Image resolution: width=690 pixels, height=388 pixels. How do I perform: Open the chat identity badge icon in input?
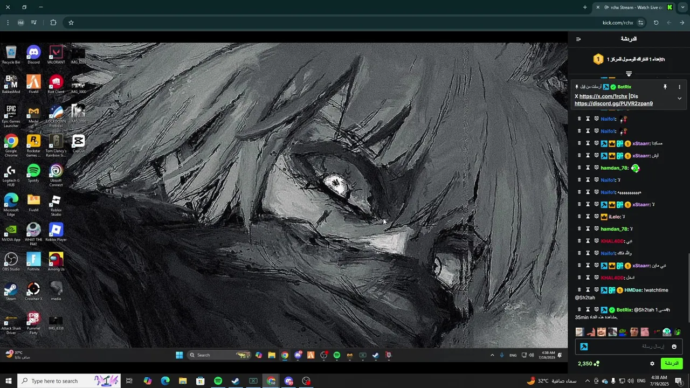584,347
